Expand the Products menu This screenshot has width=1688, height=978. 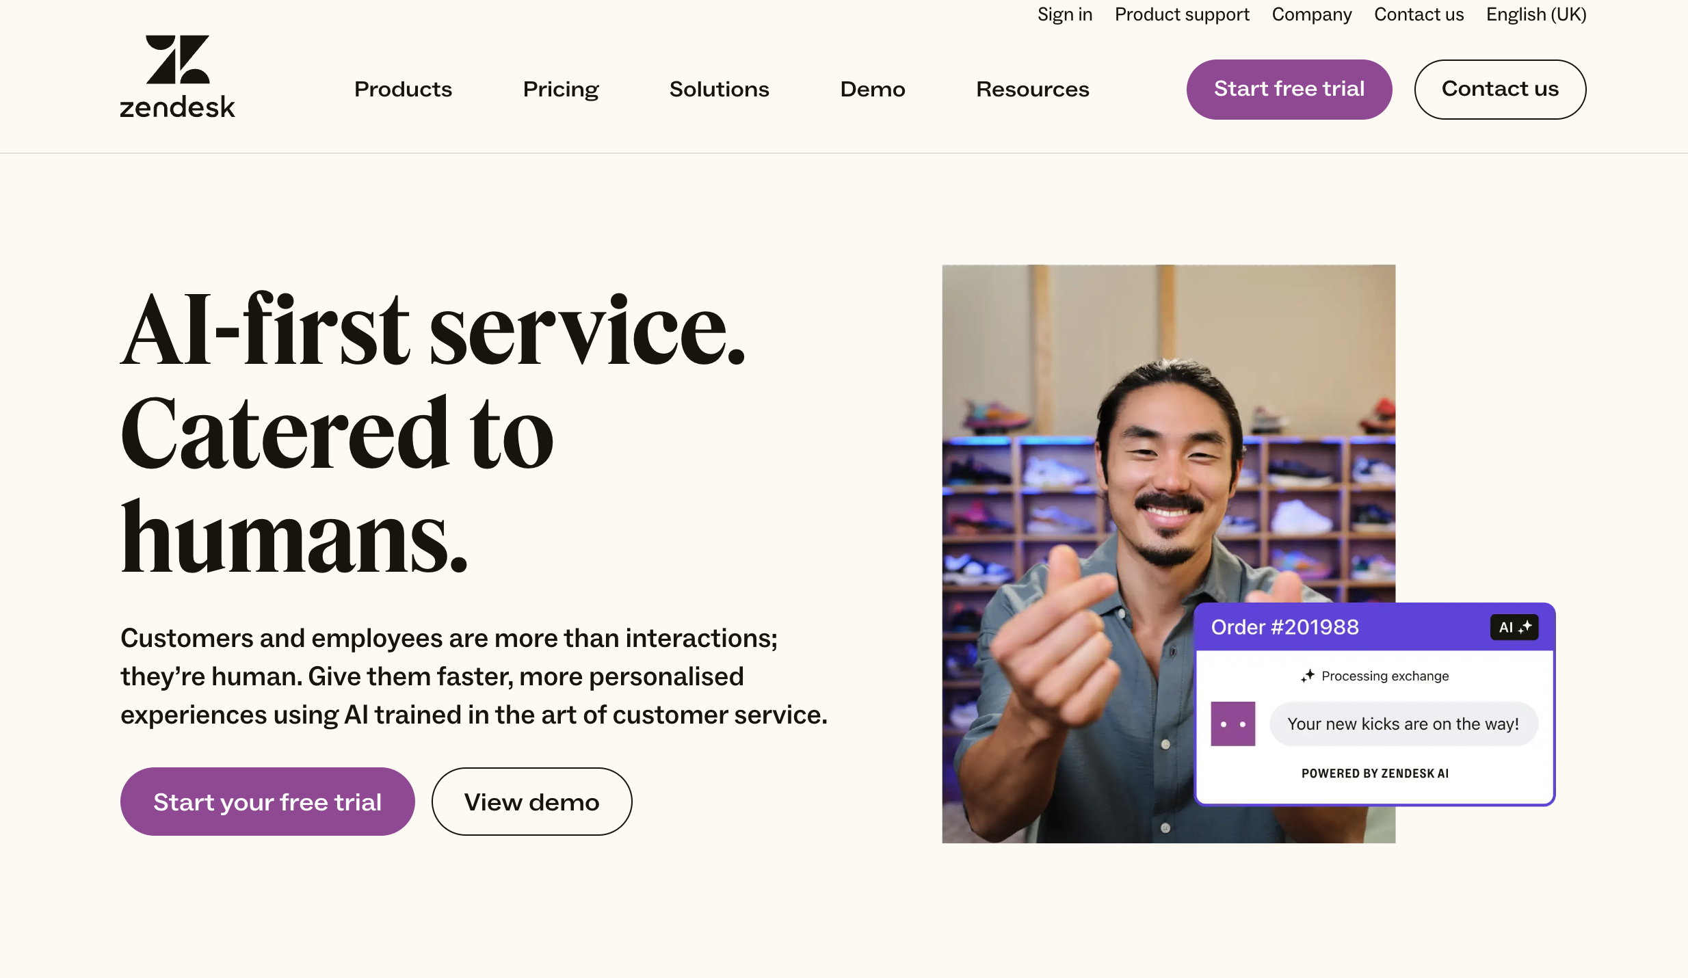tap(404, 90)
